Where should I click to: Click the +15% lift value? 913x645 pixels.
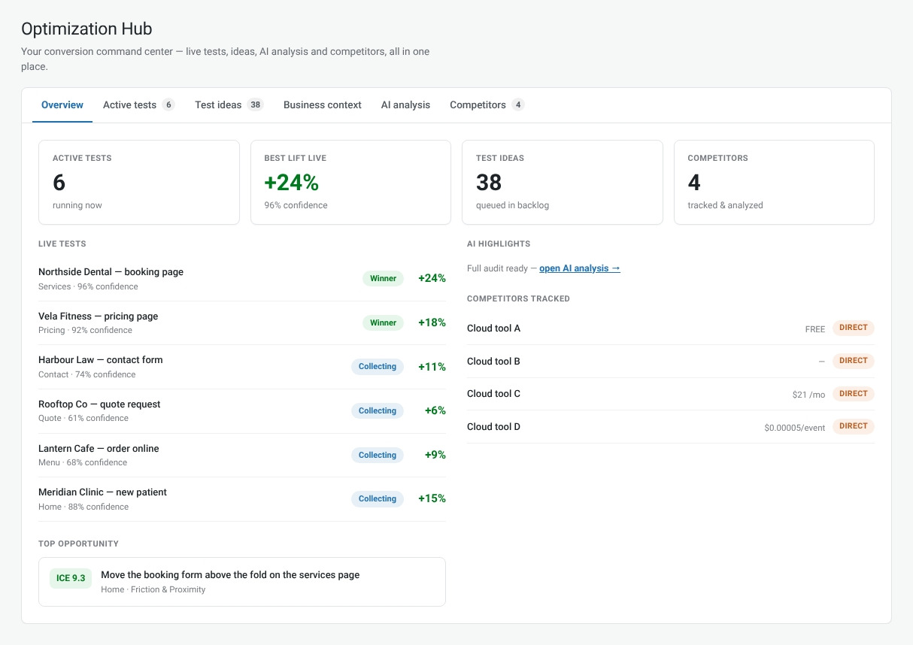click(x=432, y=499)
